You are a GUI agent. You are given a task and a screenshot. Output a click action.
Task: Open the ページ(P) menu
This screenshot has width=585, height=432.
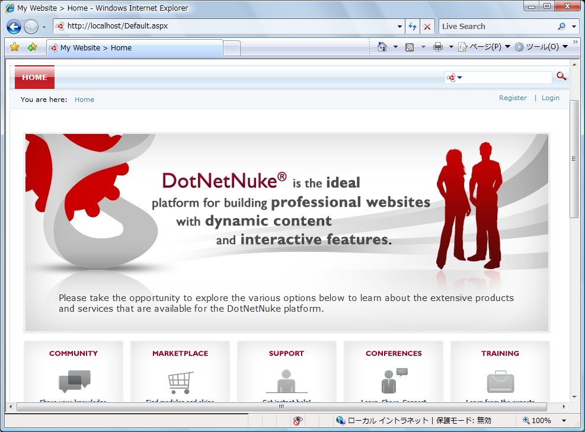[x=484, y=47]
